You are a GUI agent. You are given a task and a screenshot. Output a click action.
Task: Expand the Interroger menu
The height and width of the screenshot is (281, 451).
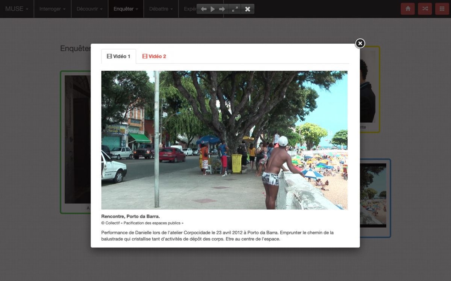click(x=53, y=9)
